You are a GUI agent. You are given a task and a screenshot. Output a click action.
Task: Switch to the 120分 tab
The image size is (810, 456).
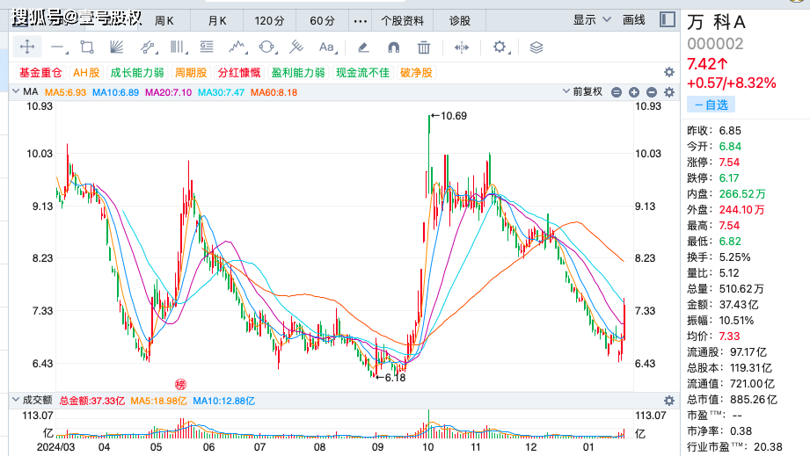tap(269, 21)
